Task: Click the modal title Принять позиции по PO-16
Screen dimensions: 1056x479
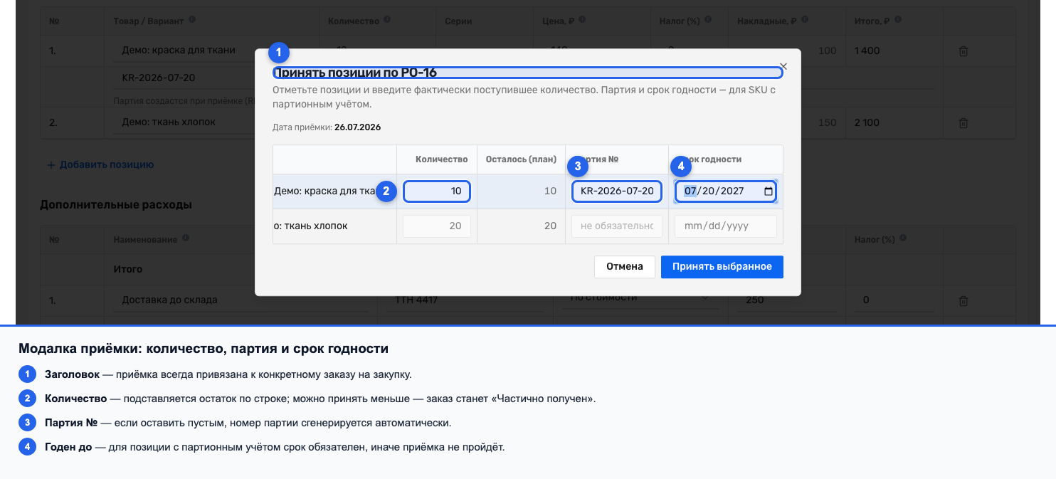Action: (x=355, y=73)
